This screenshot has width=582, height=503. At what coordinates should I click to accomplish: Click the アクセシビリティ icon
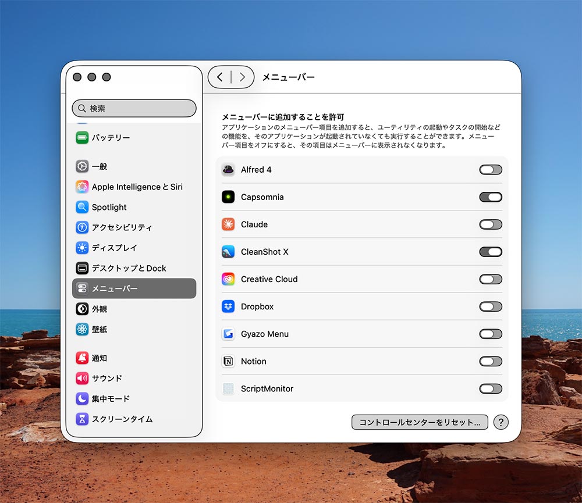tap(82, 227)
